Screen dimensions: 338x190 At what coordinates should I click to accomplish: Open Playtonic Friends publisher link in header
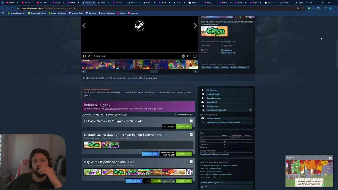[x=228, y=53]
